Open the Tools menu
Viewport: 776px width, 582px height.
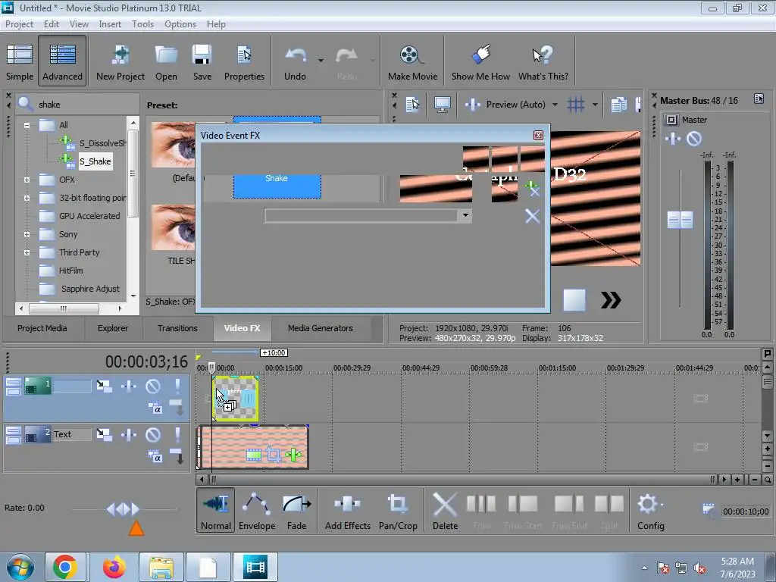(142, 24)
